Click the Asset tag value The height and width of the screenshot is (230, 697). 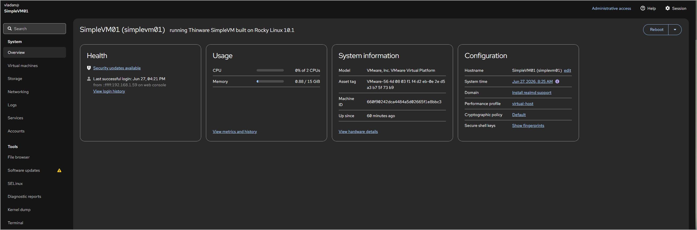pyautogui.click(x=406, y=84)
